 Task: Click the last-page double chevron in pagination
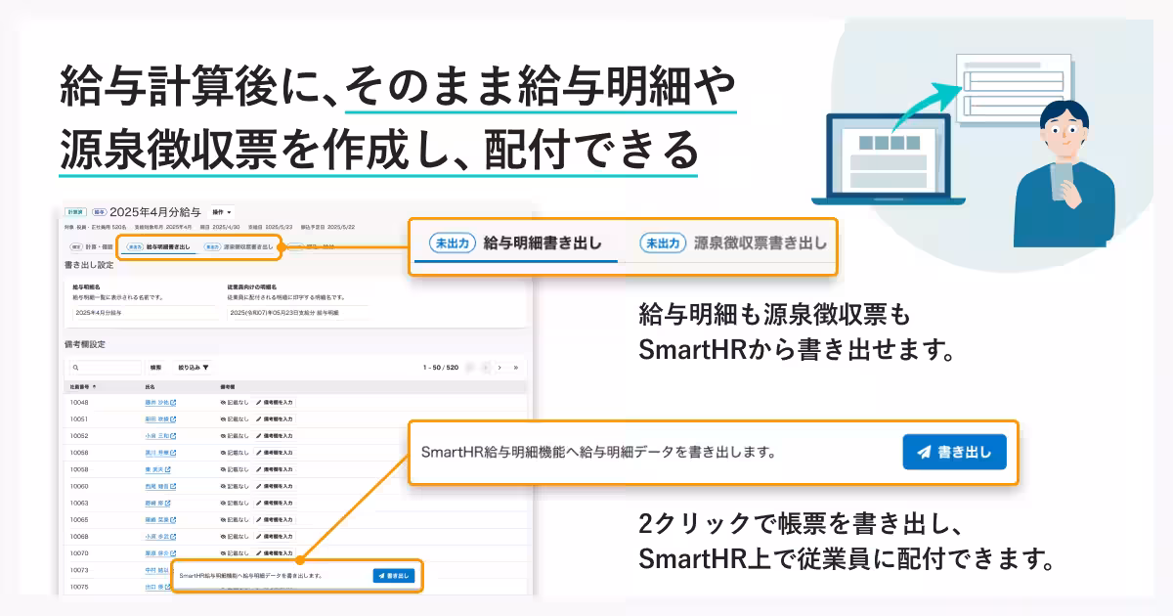pos(515,367)
